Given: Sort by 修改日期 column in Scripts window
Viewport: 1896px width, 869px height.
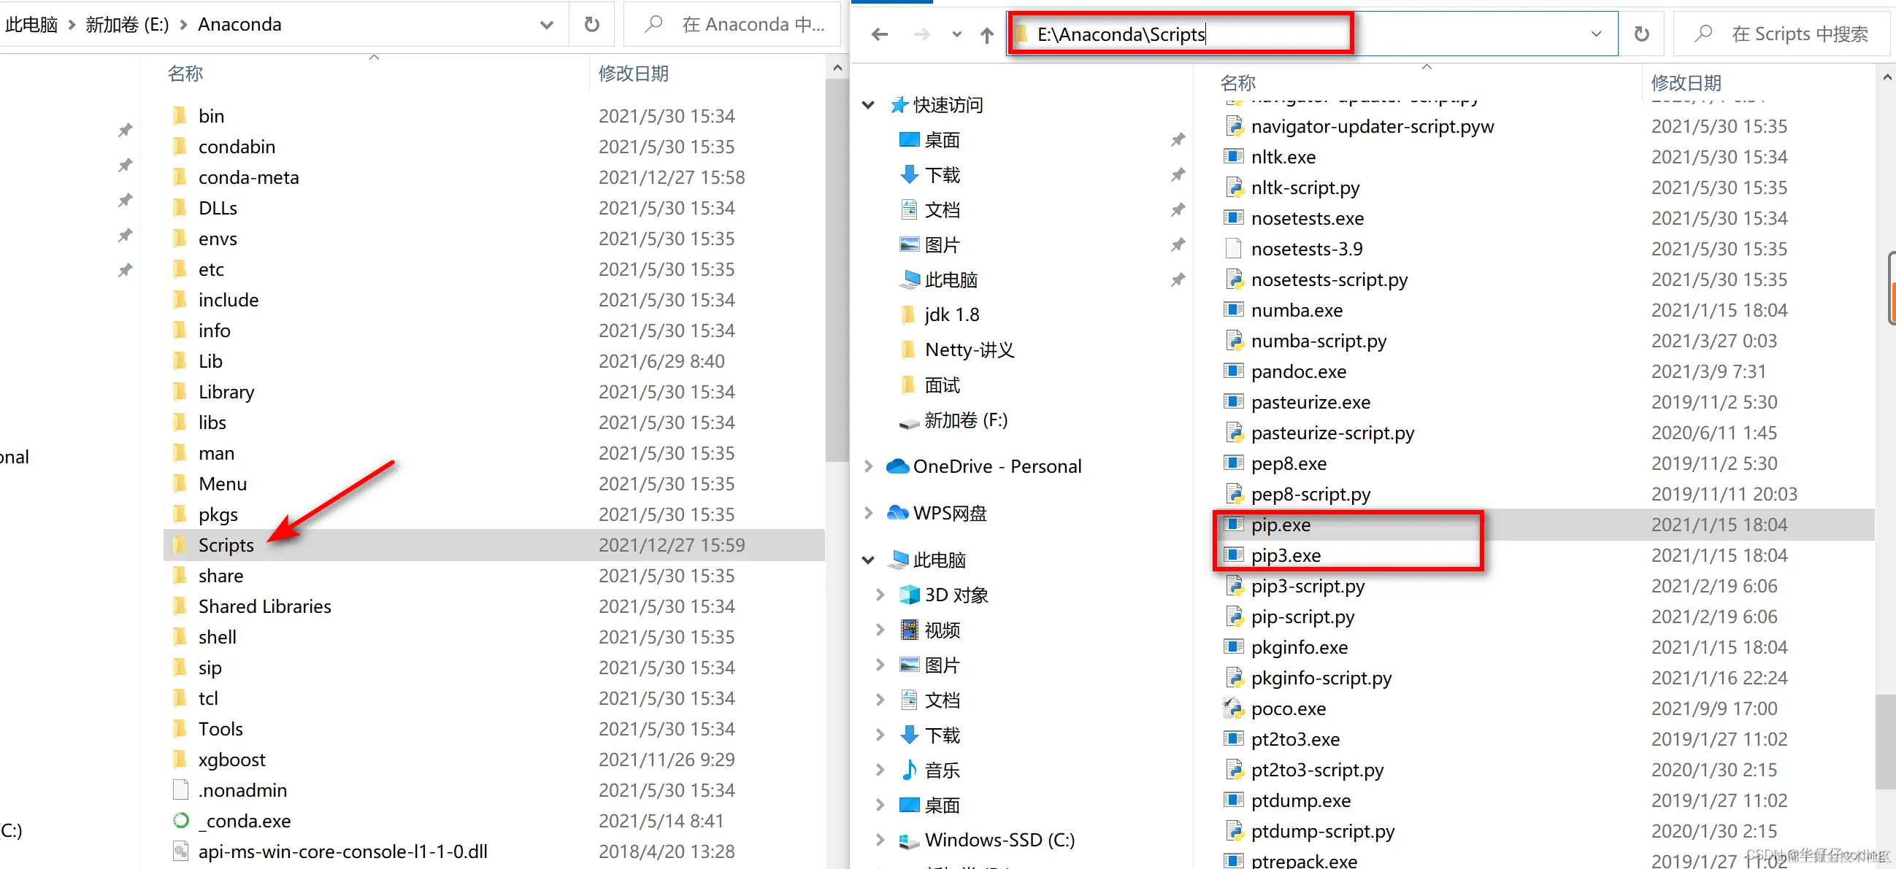Looking at the screenshot, I should tap(1686, 82).
